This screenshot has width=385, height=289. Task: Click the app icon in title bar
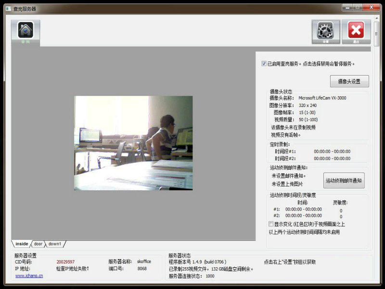point(9,9)
